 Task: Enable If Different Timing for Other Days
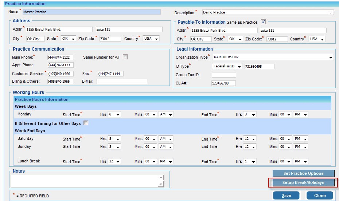point(86,123)
